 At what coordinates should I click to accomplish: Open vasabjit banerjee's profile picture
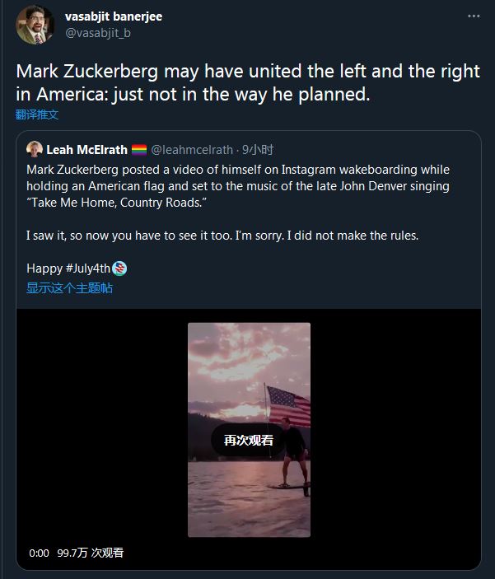click(x=35, y=25)
